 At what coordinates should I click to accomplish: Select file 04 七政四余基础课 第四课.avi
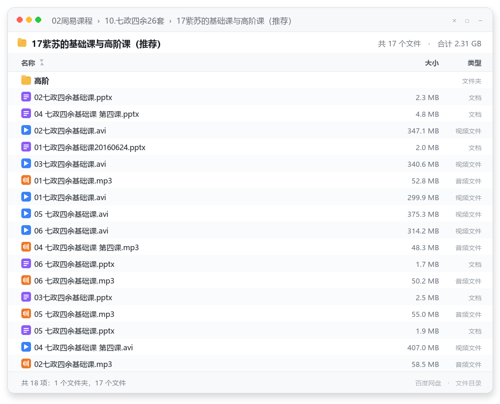coord(83,347)
